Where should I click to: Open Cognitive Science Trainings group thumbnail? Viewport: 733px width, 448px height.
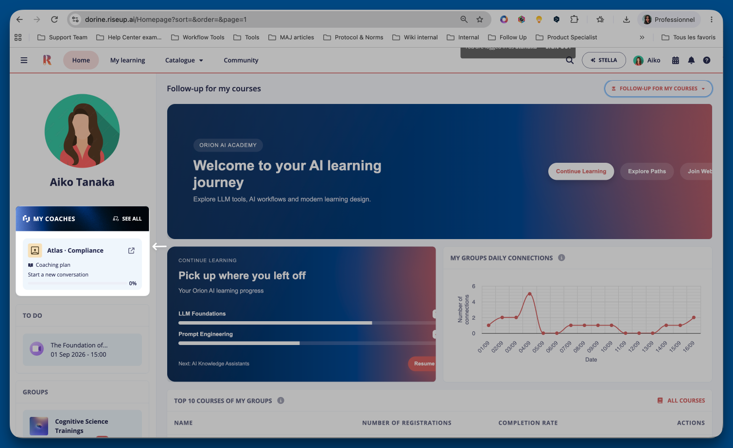(39, 426)
